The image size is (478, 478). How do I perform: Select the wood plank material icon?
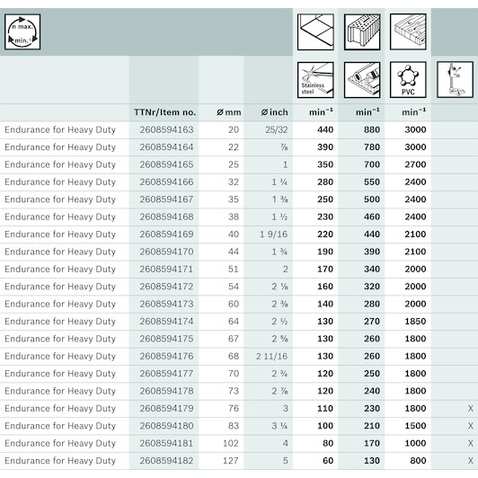click(408, 31)
